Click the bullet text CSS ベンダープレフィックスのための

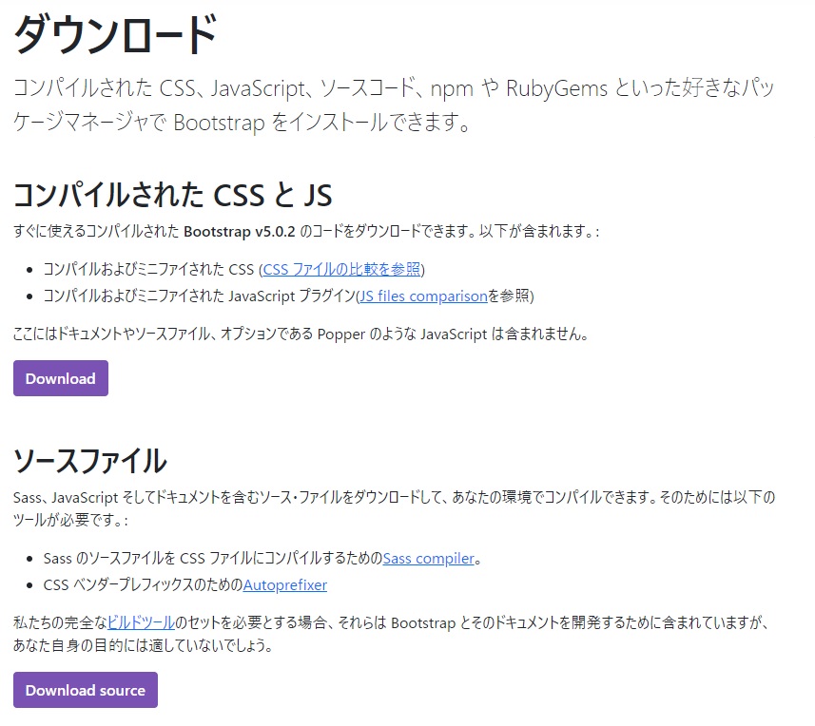[143, 585]
